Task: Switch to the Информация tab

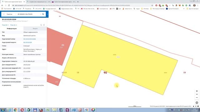Action: click(x=12, y=29)
